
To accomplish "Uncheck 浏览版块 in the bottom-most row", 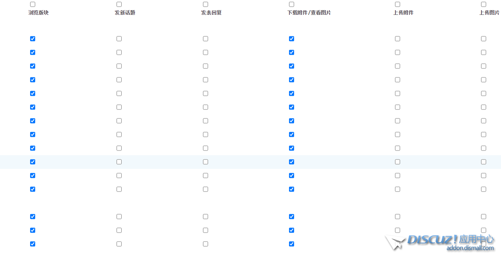I will [32, 244].
